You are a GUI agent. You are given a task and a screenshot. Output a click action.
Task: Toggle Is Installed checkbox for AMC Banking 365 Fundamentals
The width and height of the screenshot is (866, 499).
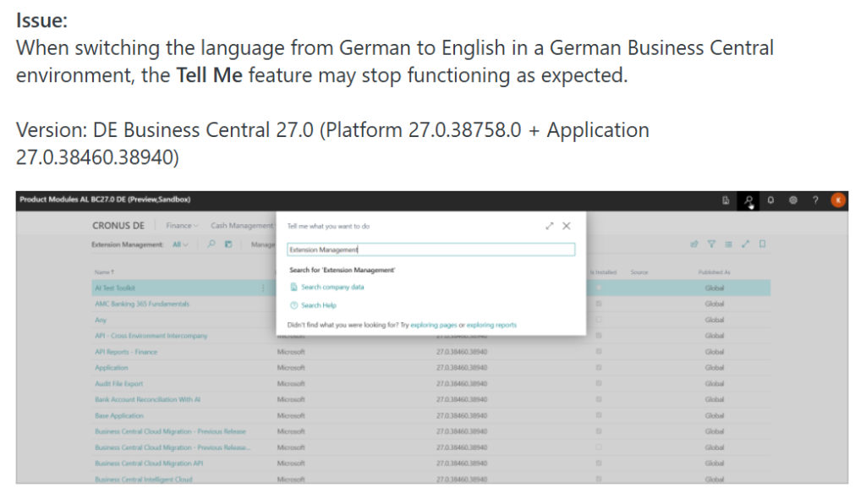click(x=599, y=304)
